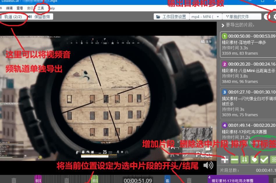Open the 查看 menu

click(19, 8)
